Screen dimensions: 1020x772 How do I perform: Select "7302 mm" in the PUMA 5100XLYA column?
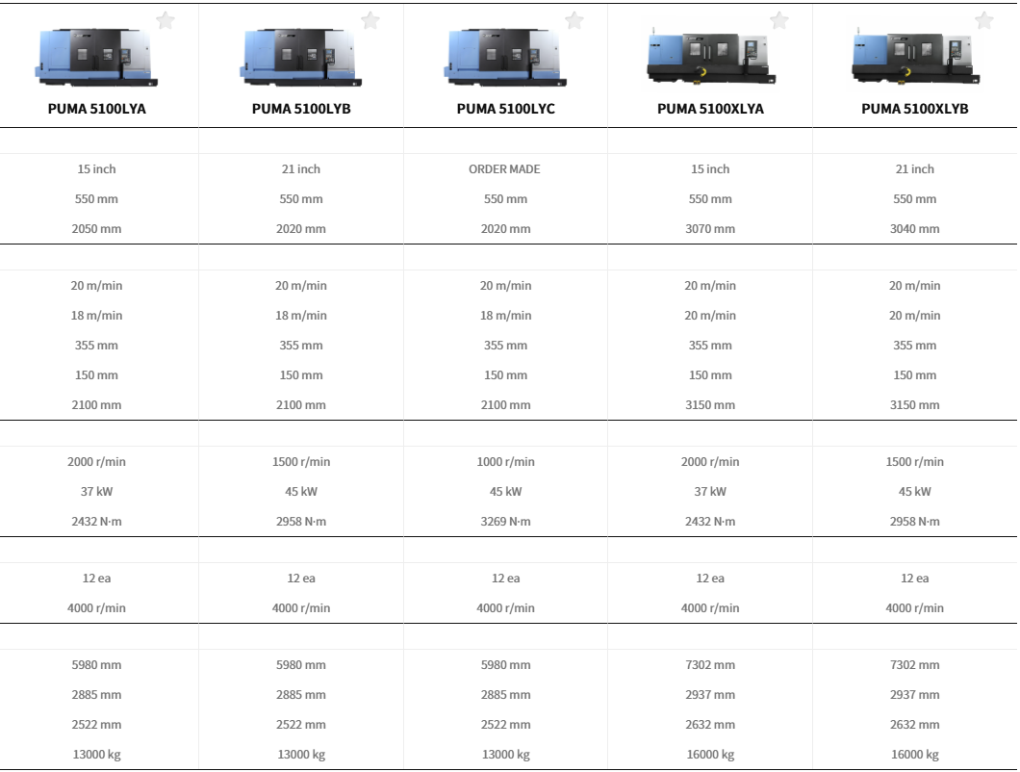click(710, 665)
